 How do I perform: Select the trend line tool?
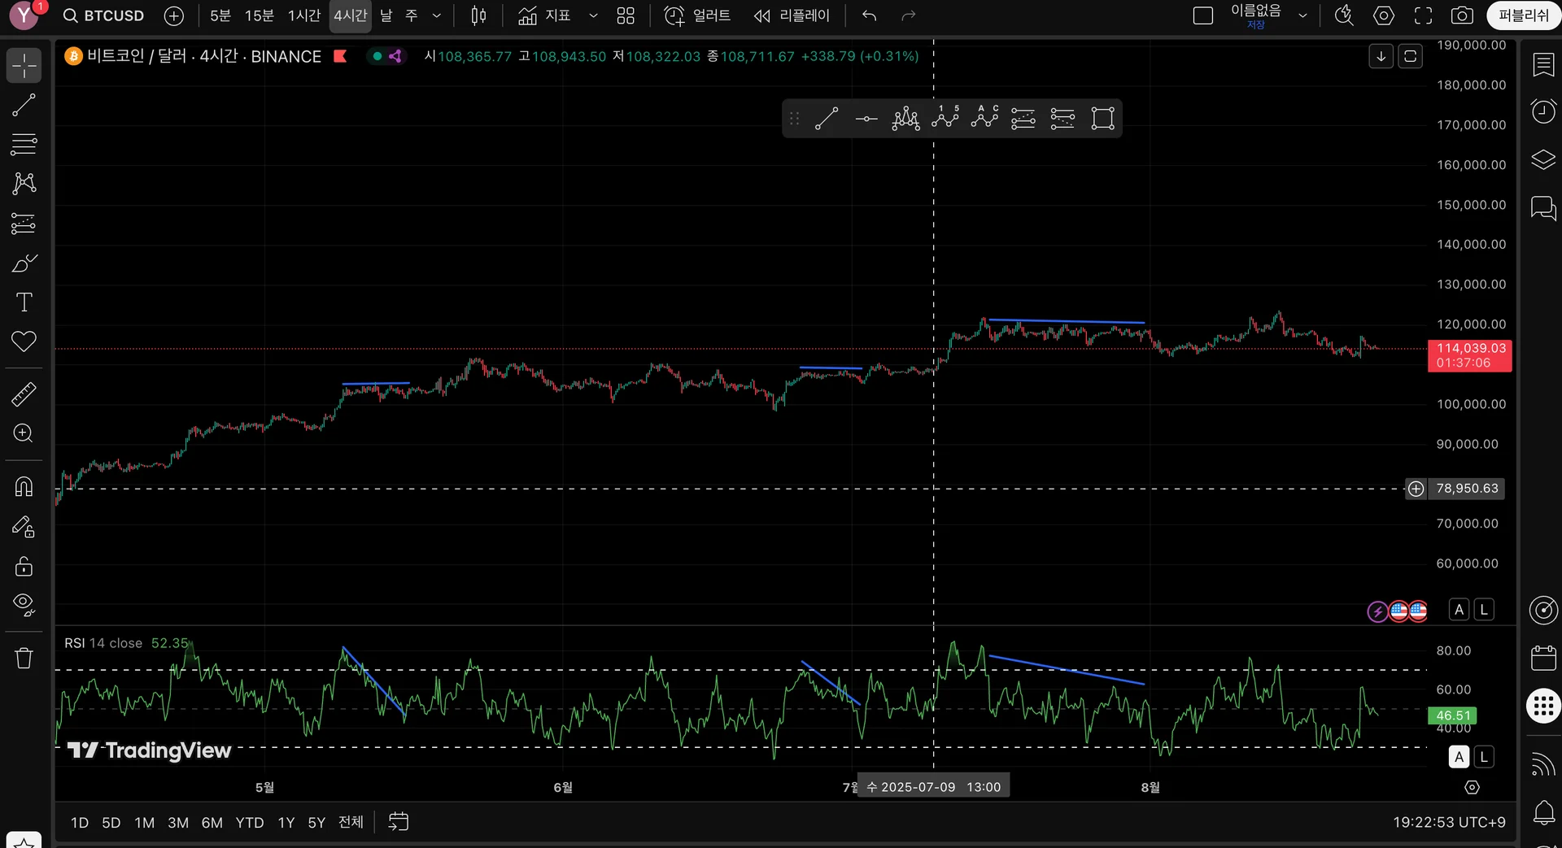coord(24,105)
